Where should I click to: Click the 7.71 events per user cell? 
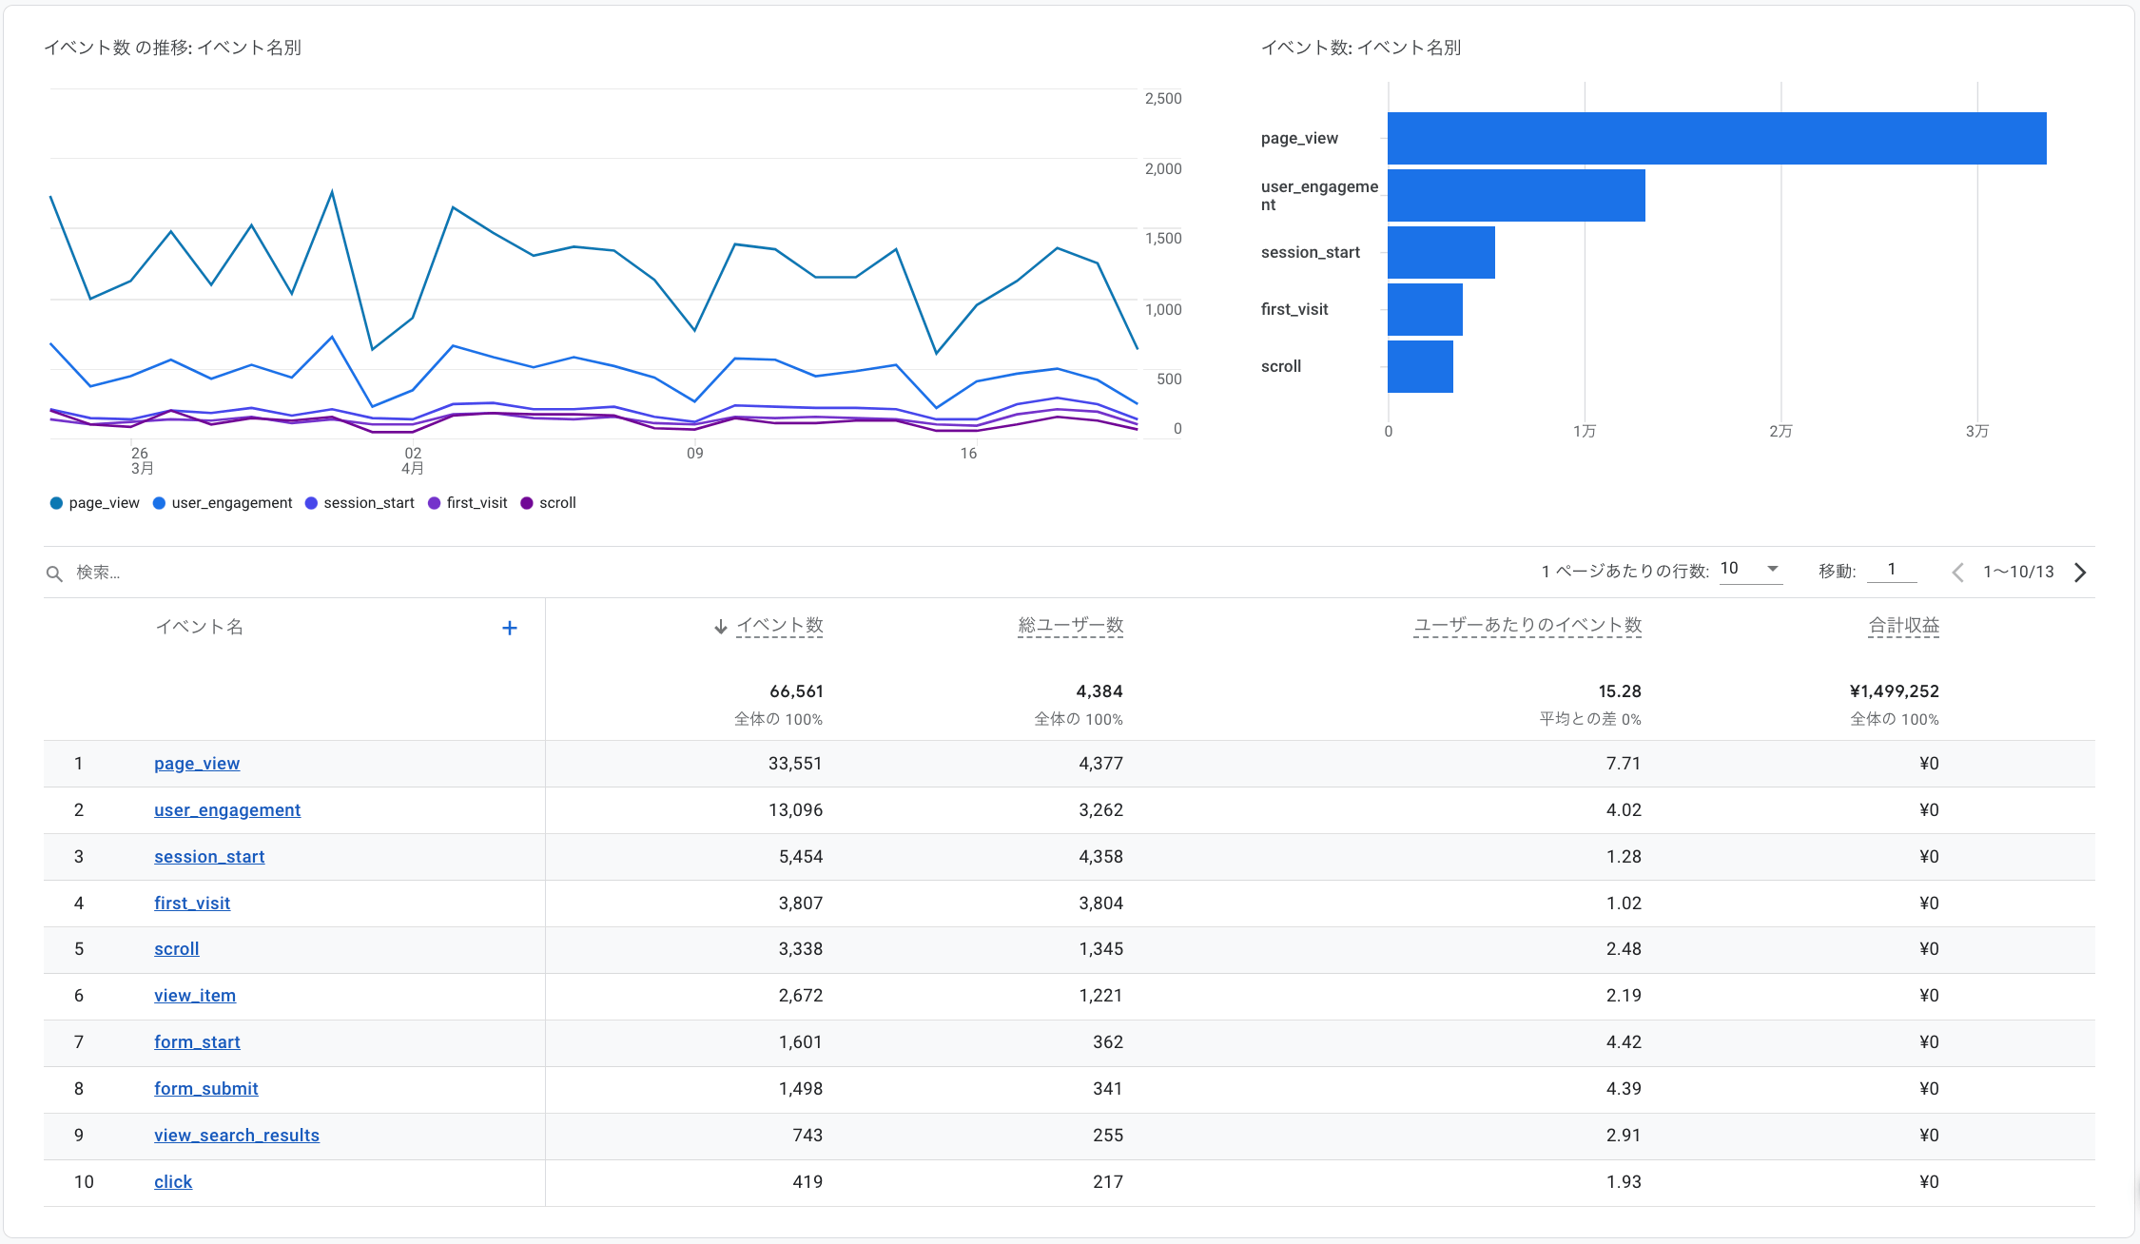[1624, 764]
